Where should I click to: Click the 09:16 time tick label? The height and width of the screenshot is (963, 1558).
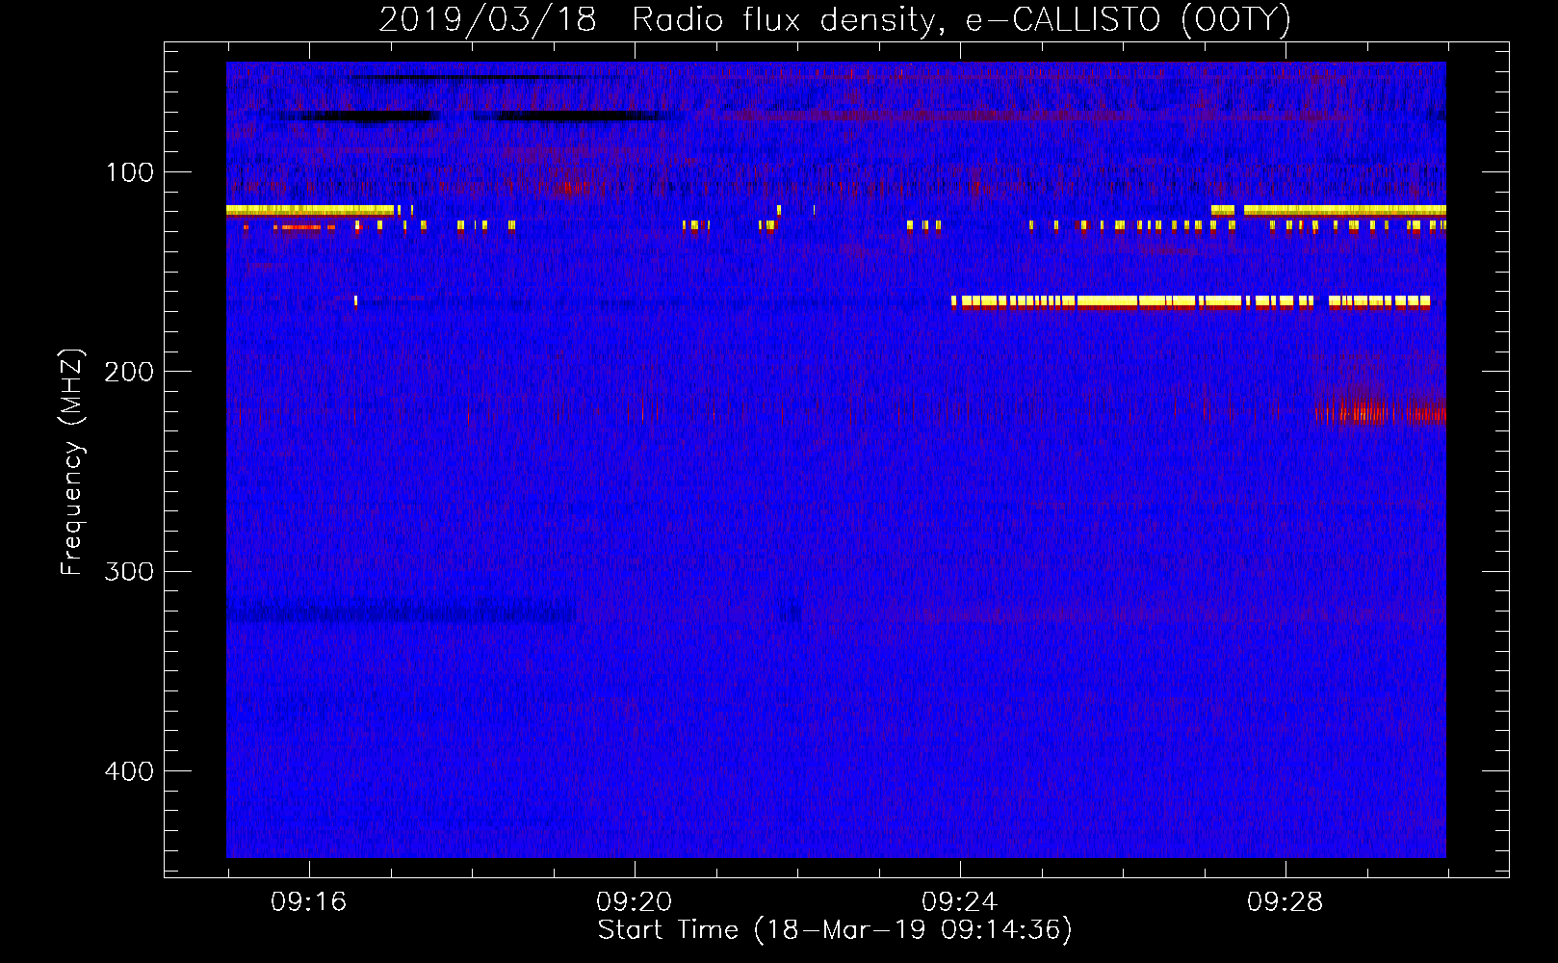click(308, 902)
